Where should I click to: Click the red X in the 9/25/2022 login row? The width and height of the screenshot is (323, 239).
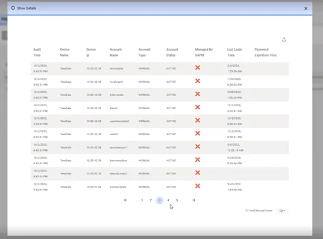point(198,160)
